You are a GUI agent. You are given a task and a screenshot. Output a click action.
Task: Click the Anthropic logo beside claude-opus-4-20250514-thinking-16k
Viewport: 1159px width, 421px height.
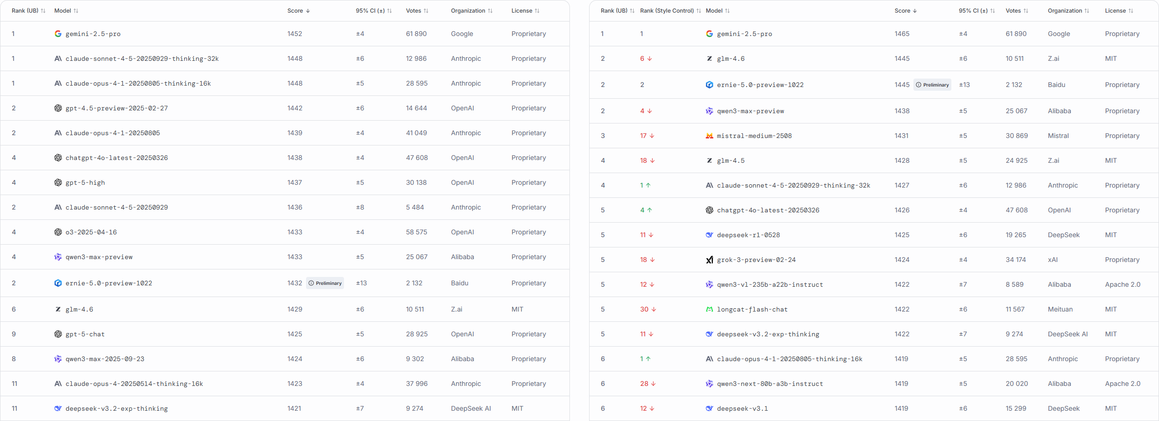58,384
